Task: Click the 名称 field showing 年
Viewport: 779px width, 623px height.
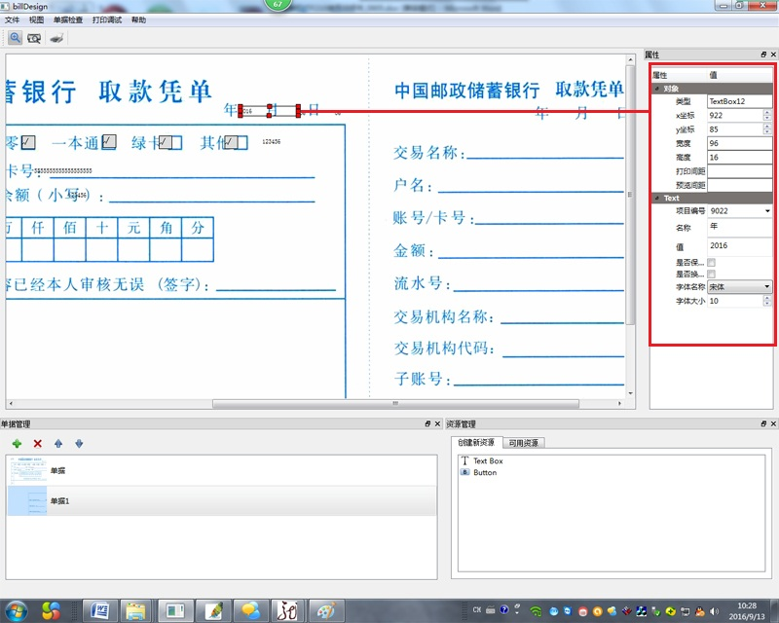Action: [740, 227]
